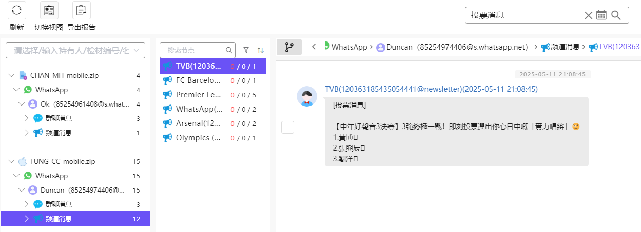Click the node sort arrows icon
Viewport: 641px width, 232px height.
(261, 50)
